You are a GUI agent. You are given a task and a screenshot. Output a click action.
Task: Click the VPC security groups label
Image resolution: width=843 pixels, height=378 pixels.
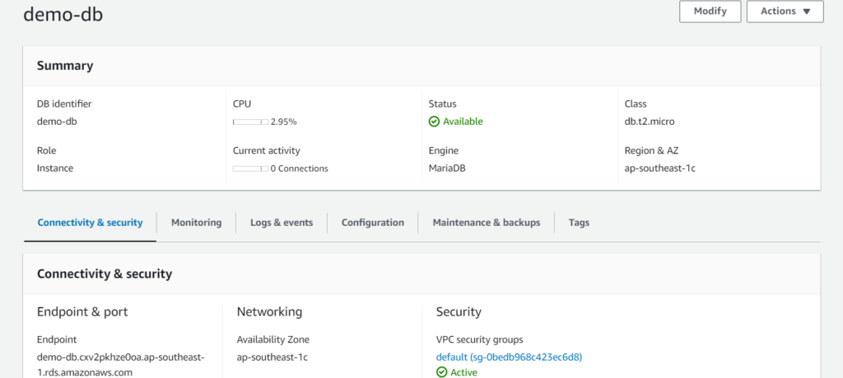point(480,340)
